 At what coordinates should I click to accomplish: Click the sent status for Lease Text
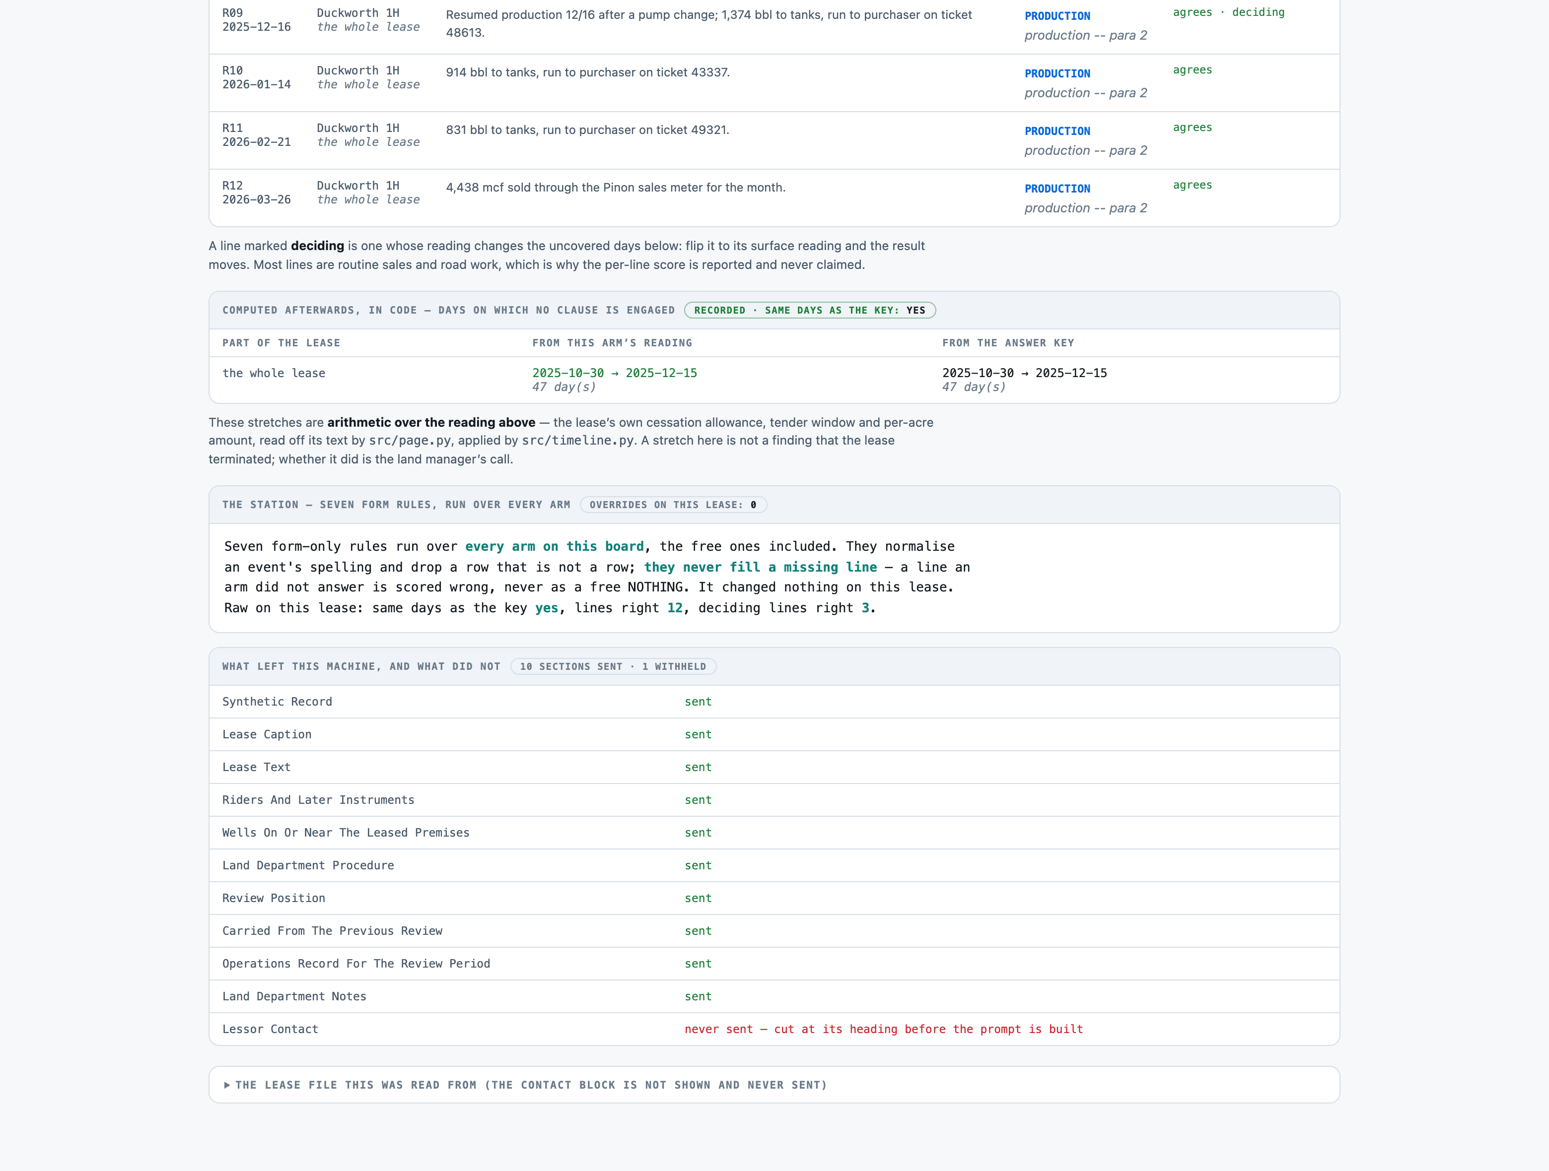tap(698, 767)
